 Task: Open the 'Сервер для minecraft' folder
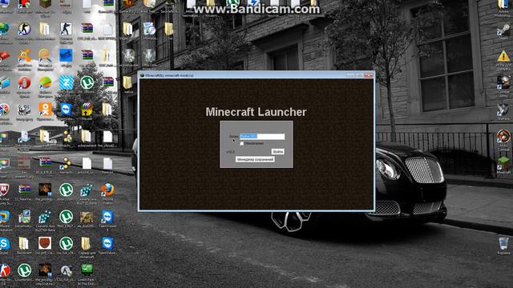pos(86,243)
